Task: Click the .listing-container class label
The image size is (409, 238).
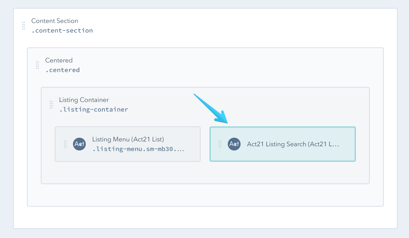Action: click(94, 109)
